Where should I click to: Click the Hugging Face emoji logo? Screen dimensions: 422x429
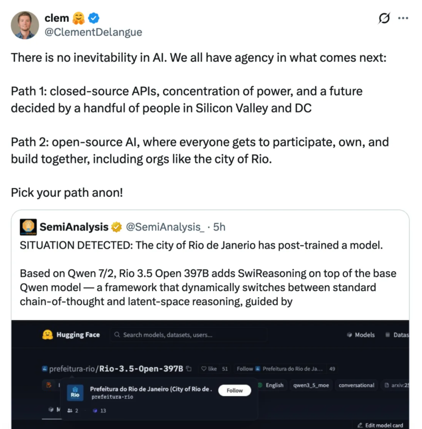48,335
